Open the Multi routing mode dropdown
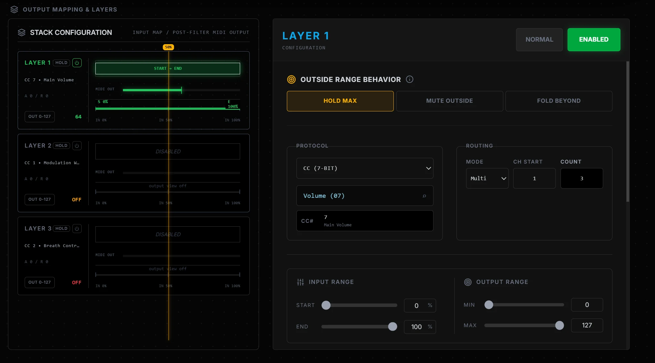The image size is (655, 363). point(487,178)
